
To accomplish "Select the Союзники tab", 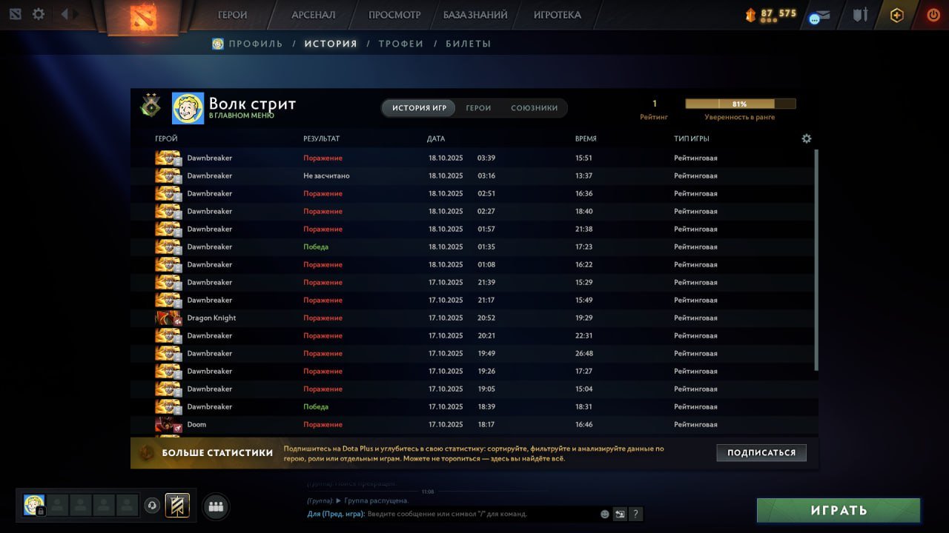I will (534, 108).
